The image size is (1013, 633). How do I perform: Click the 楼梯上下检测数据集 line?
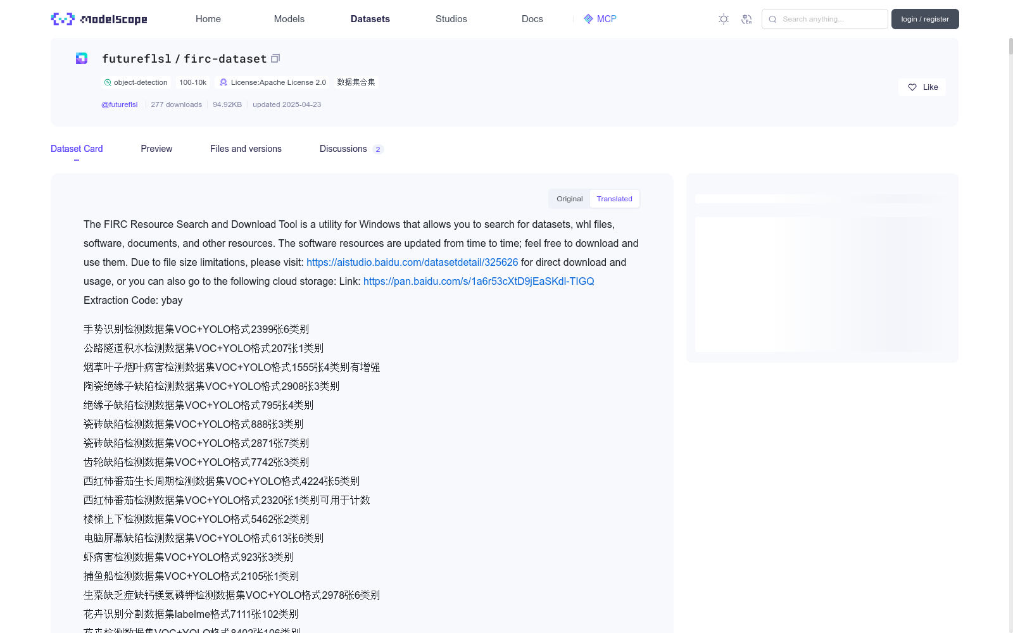196,519
